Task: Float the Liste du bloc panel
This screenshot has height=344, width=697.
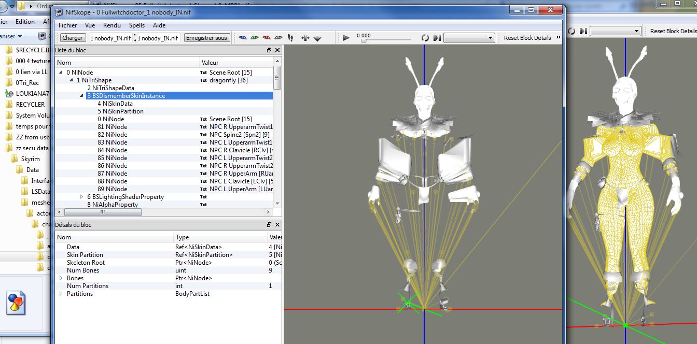Action: [x=269, y=50]
